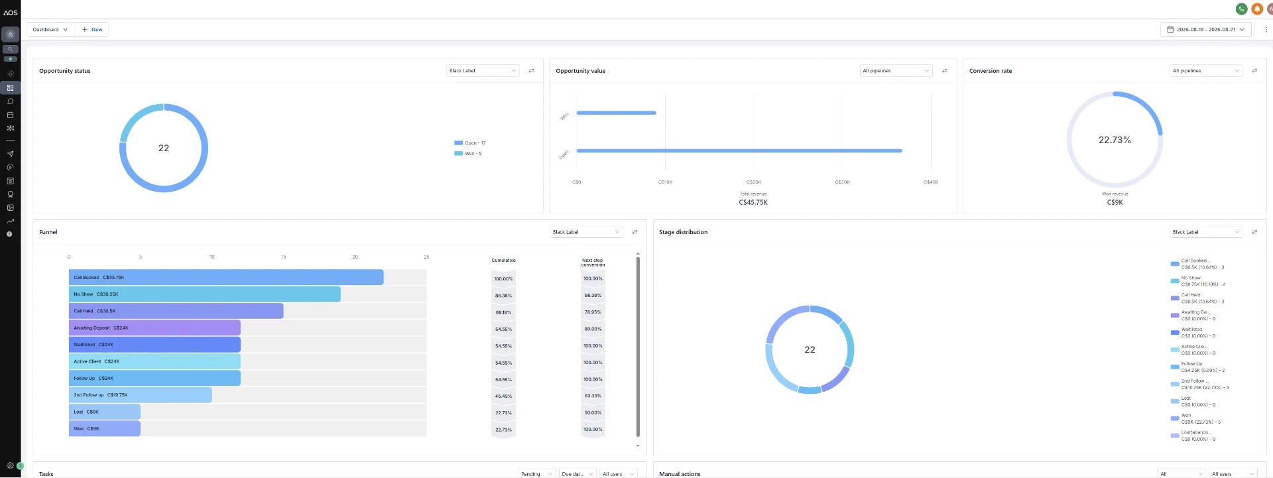Image resolution: width=1273 pixels, height=478 pixels.
Task: Click the 22.73% conversion rate gauge
Action: coord(1115,140)
